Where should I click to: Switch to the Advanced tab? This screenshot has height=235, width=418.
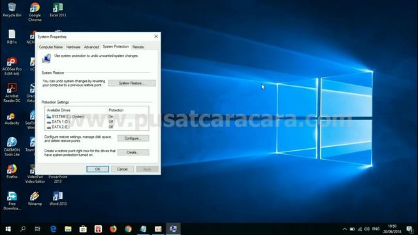[91, 47]
